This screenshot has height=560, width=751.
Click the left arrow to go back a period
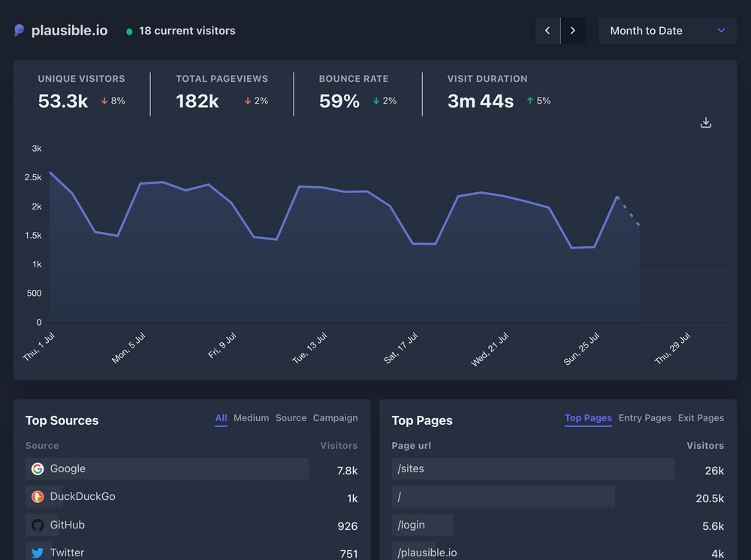click(x=547, y=30)
